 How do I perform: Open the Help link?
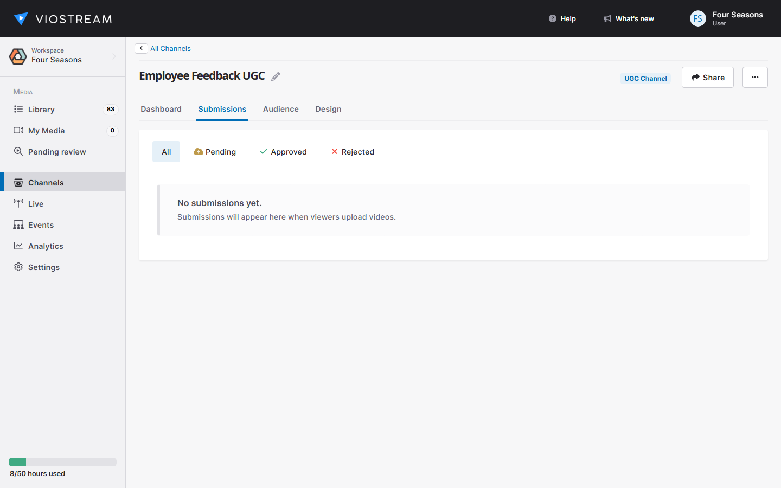(562, 18)
